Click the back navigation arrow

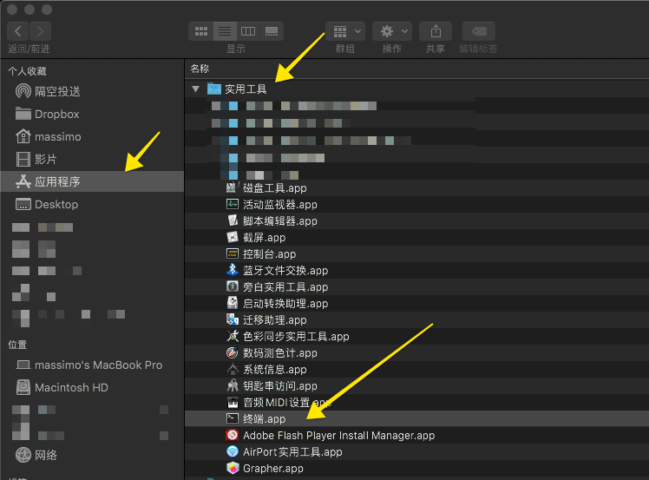(x=17, y=31)
